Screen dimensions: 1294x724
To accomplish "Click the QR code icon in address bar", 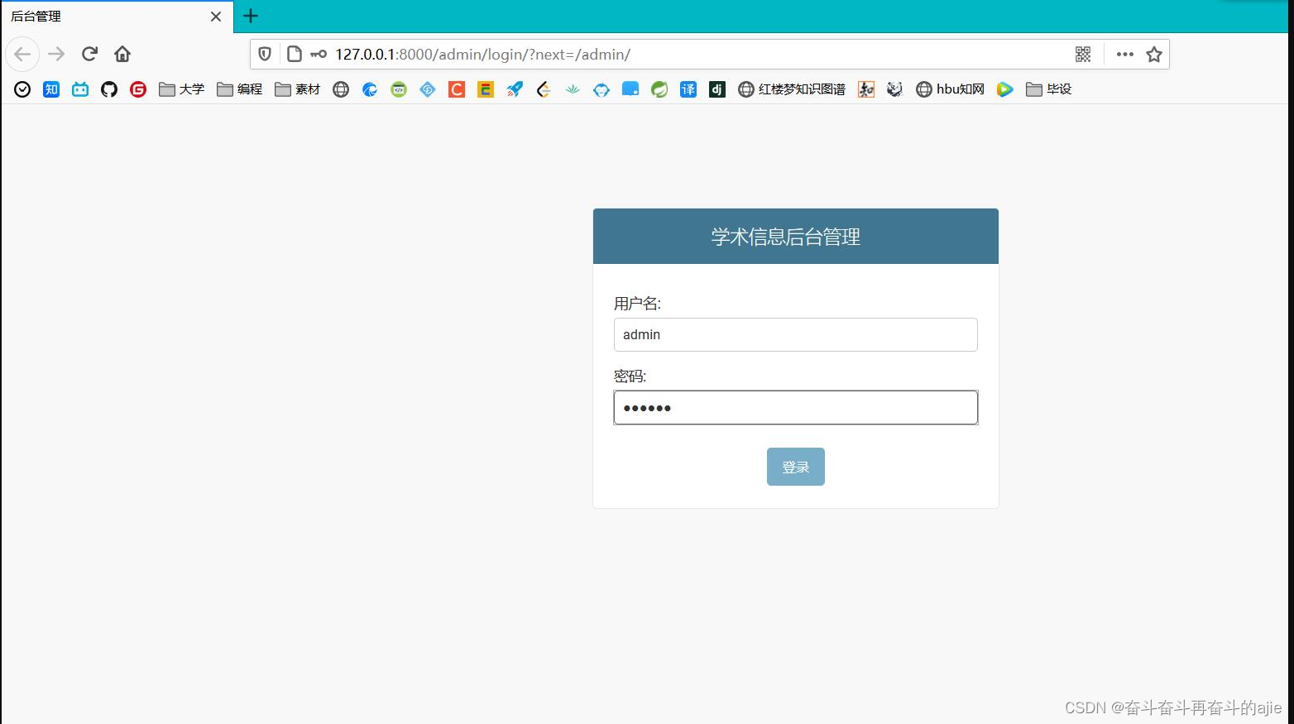I will 1083,55.
